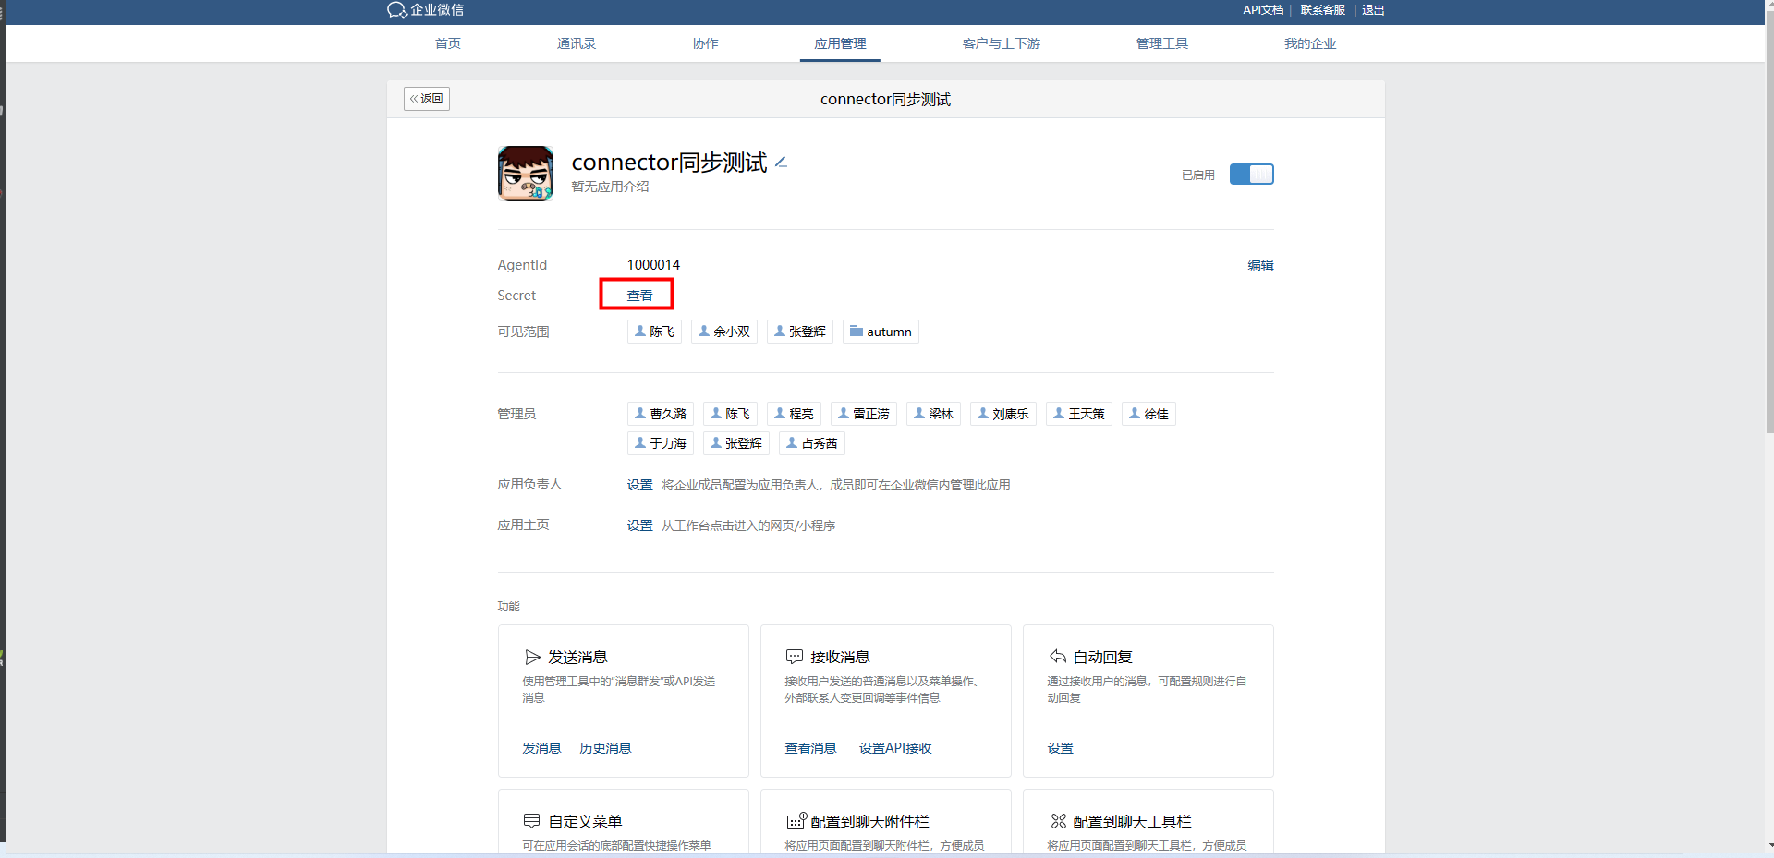Click 编辑 link next to AgentId

tap(1260, 265)
